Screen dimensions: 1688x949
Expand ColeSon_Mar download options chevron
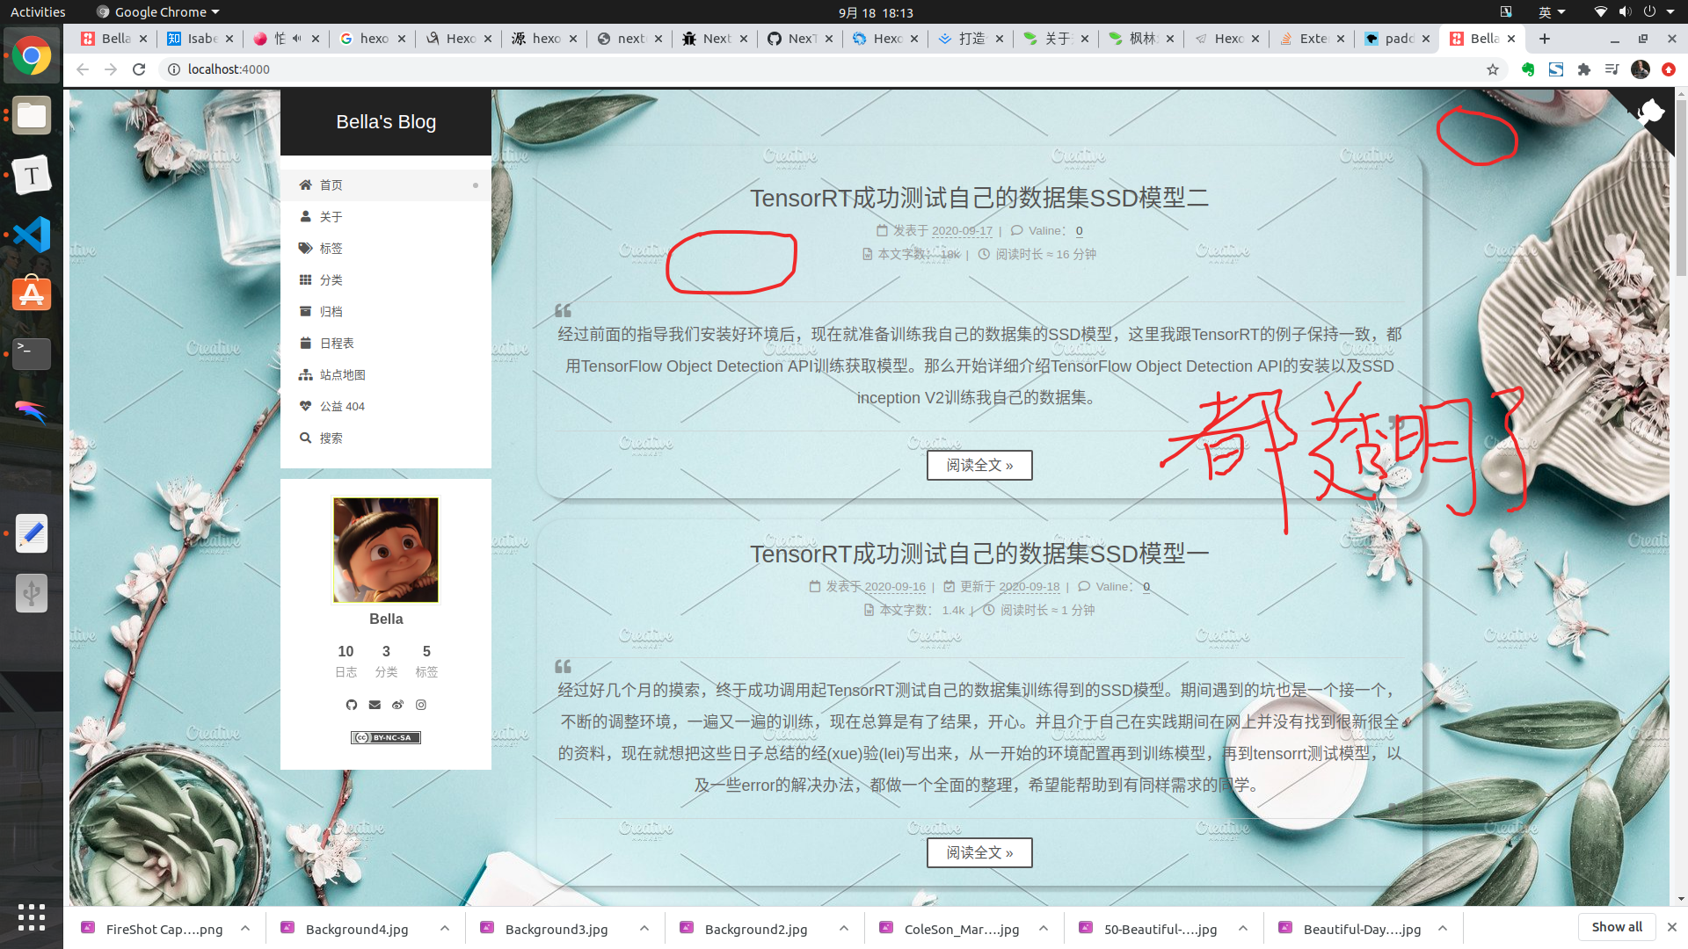[x=1044, y=929]
